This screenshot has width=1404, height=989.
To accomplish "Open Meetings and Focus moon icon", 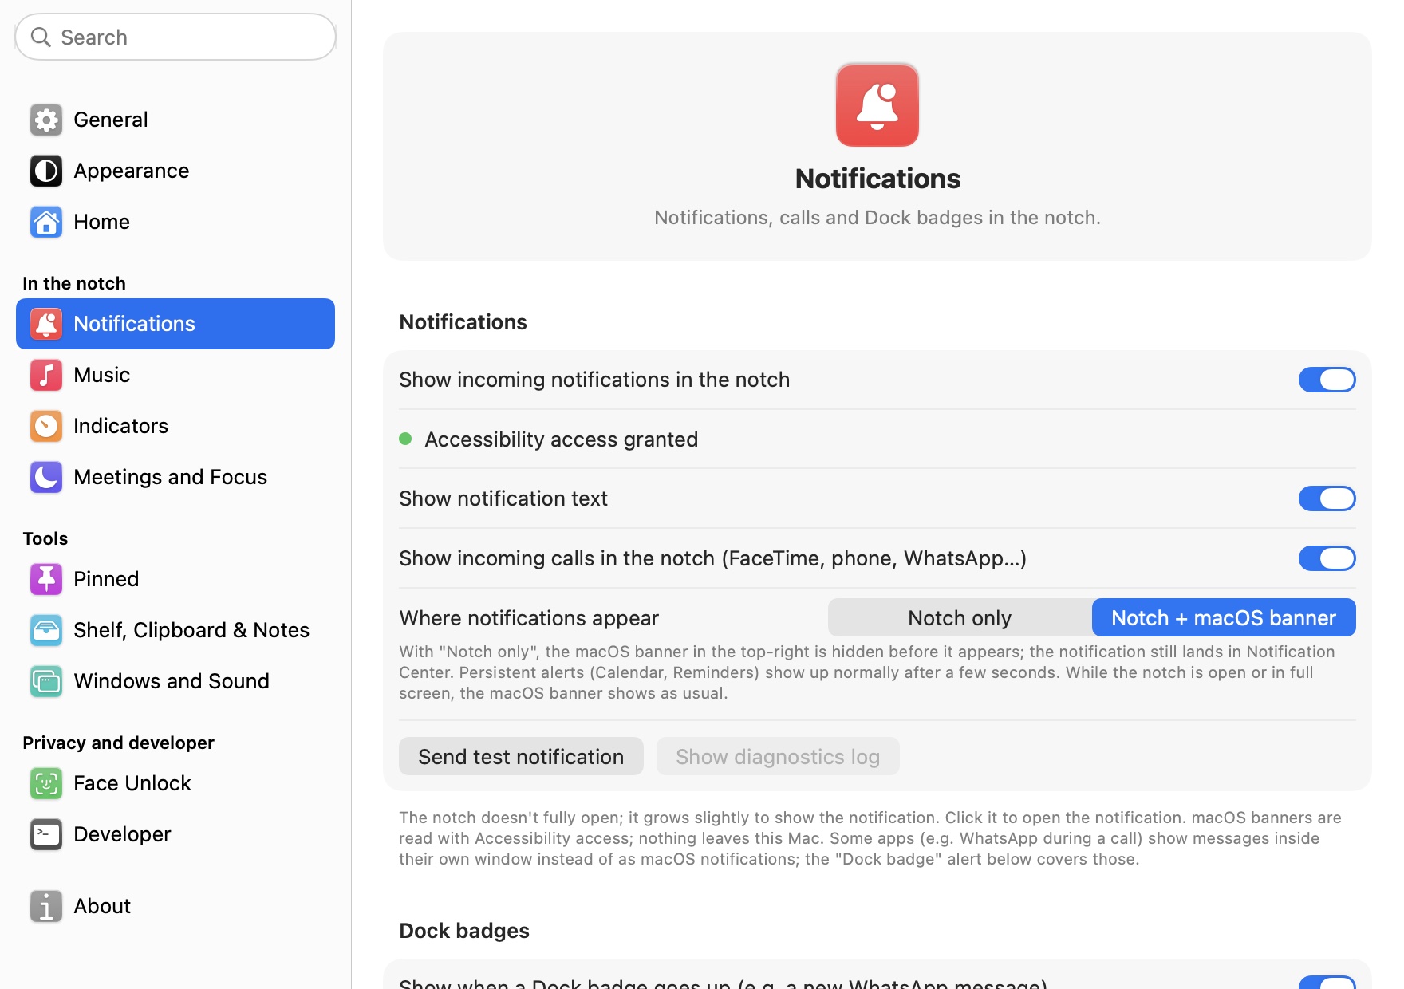I will [46, 477].
